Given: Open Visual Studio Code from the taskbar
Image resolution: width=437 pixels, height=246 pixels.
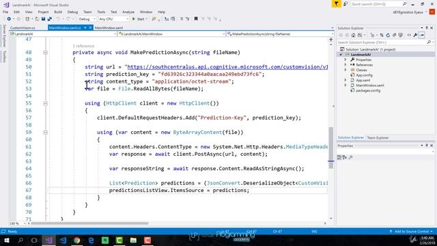Looking at the screenshot, I should pyautogui.click(x=64, y=240).
